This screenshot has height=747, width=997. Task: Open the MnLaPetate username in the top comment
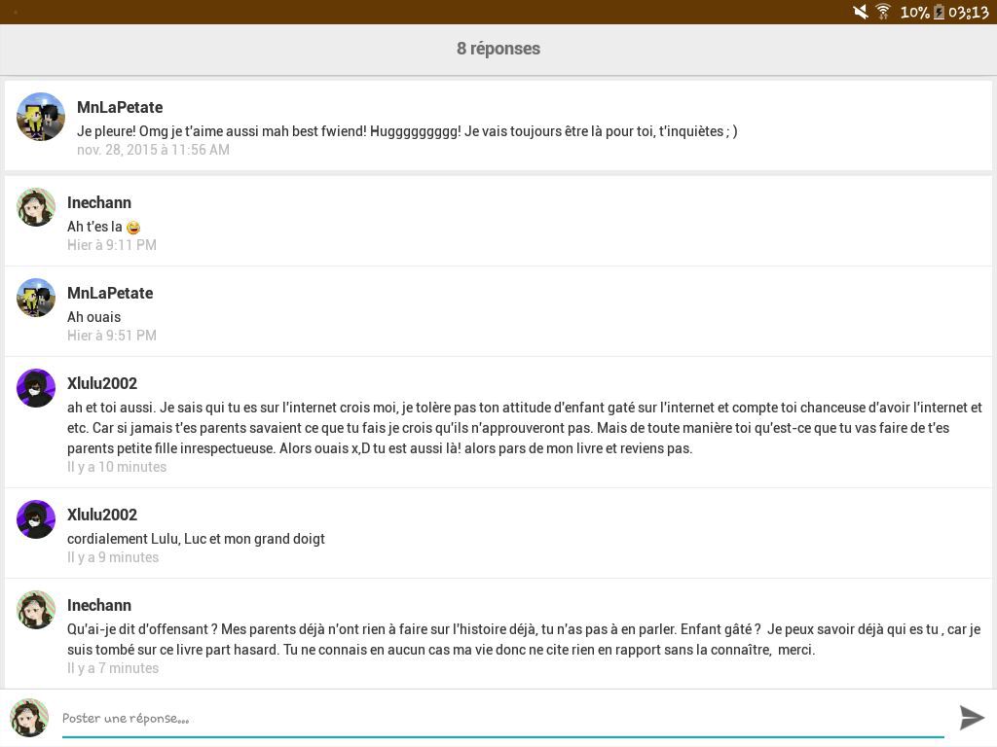pyautogui.click(x=120, y=107)
